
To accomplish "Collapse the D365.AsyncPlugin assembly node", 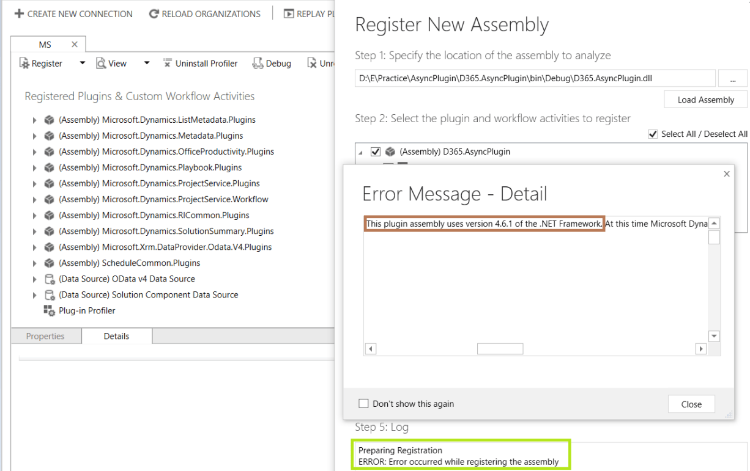I will 361,152.
